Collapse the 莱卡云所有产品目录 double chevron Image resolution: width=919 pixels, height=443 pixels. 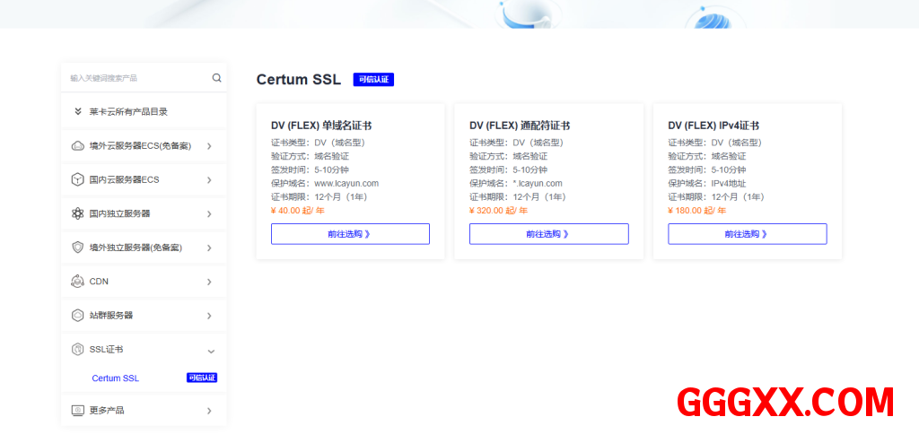(x=78, y=112)
